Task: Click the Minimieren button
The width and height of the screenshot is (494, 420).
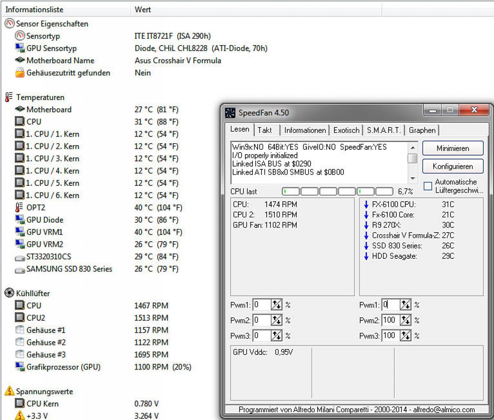Action: click(453, 148)
